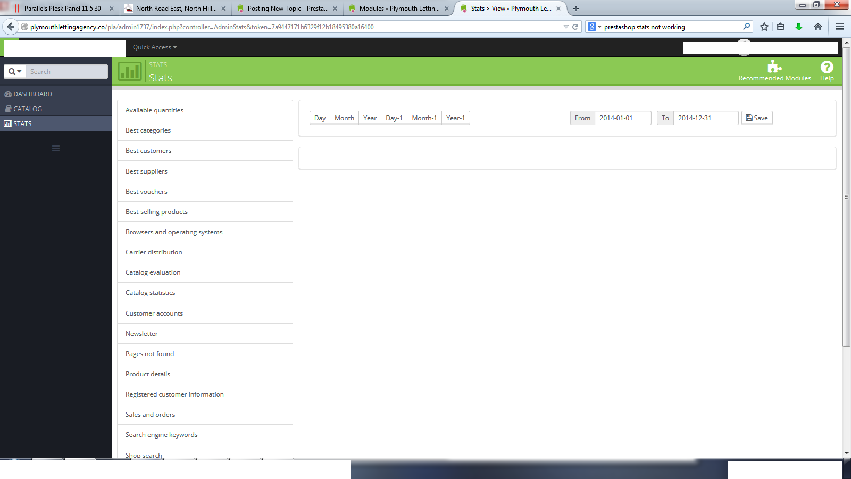Select the Day date range button
Viewport: 851px width, 479px height.
(x=320, y=118)
